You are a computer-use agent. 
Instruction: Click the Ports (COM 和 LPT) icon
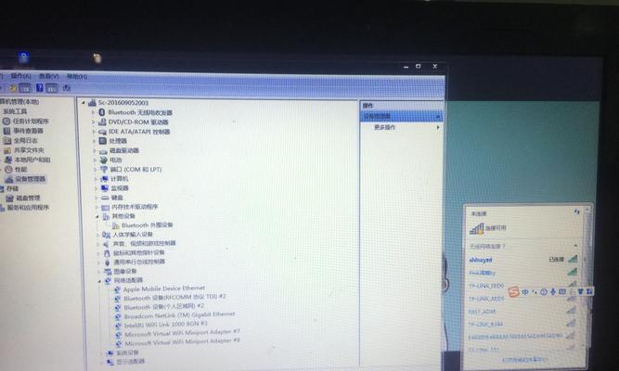pos(104,170)
